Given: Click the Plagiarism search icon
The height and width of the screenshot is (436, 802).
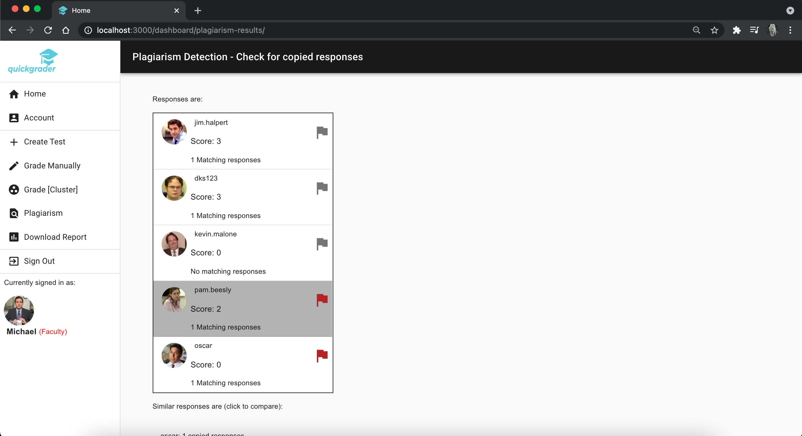Looking at the screenshot, I should click(14, 213).
